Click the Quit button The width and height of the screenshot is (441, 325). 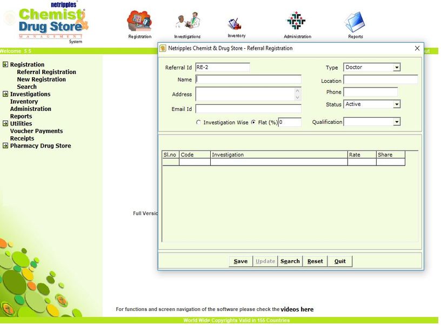point(340,261)
